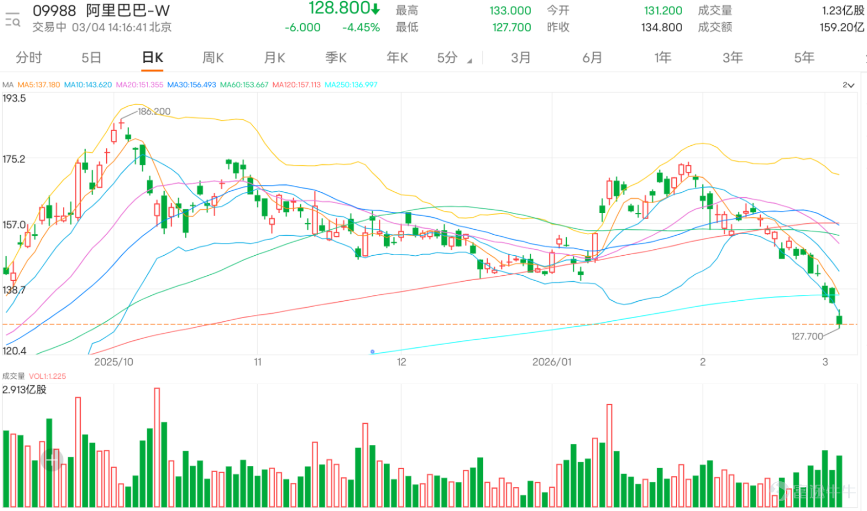Click the 186.200 high price annotation
The height and width of the screenshot is (511, 867).
pos(154,112)
